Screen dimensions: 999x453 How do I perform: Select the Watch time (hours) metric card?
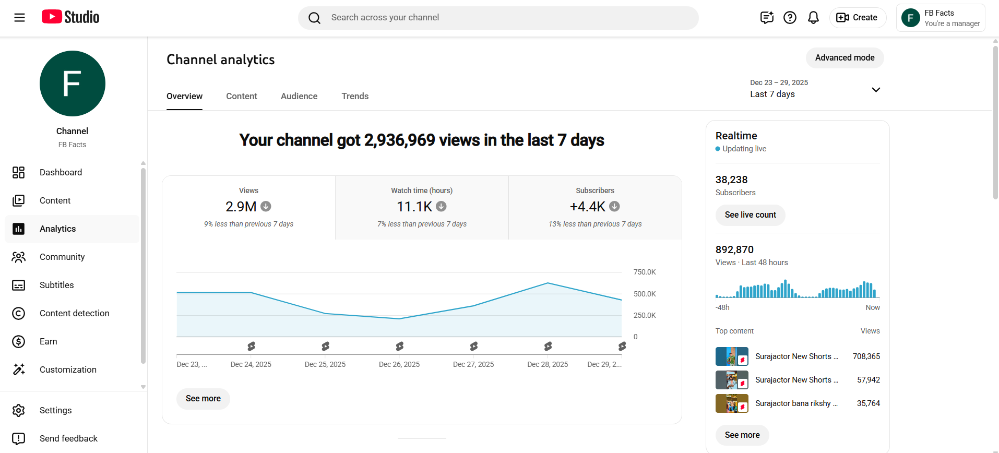422,208
